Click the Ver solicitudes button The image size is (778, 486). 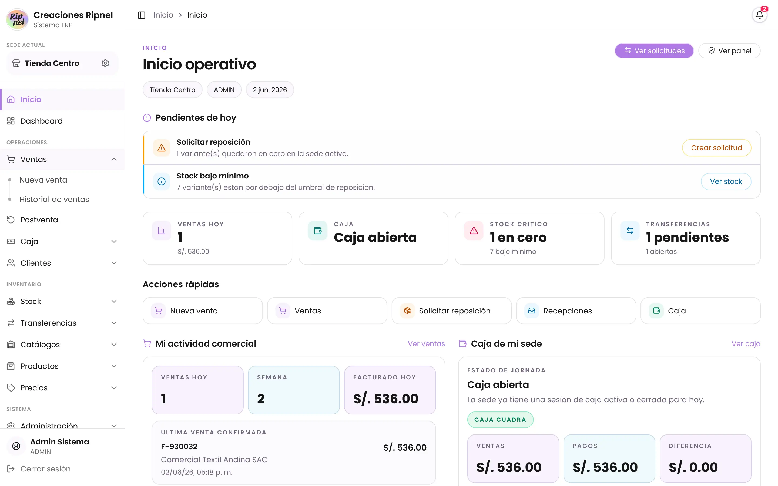tap(654, 51)
